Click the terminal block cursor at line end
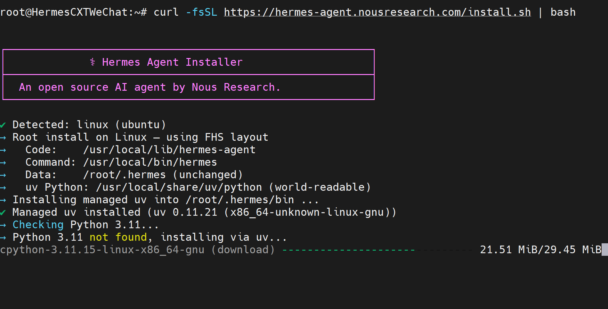This screenshot has height=309, width=608. pos(604,250)
